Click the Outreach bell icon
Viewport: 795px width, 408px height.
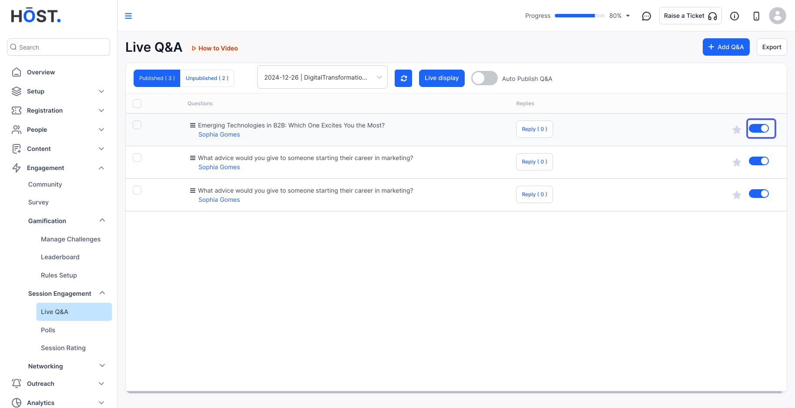[17, 383]
